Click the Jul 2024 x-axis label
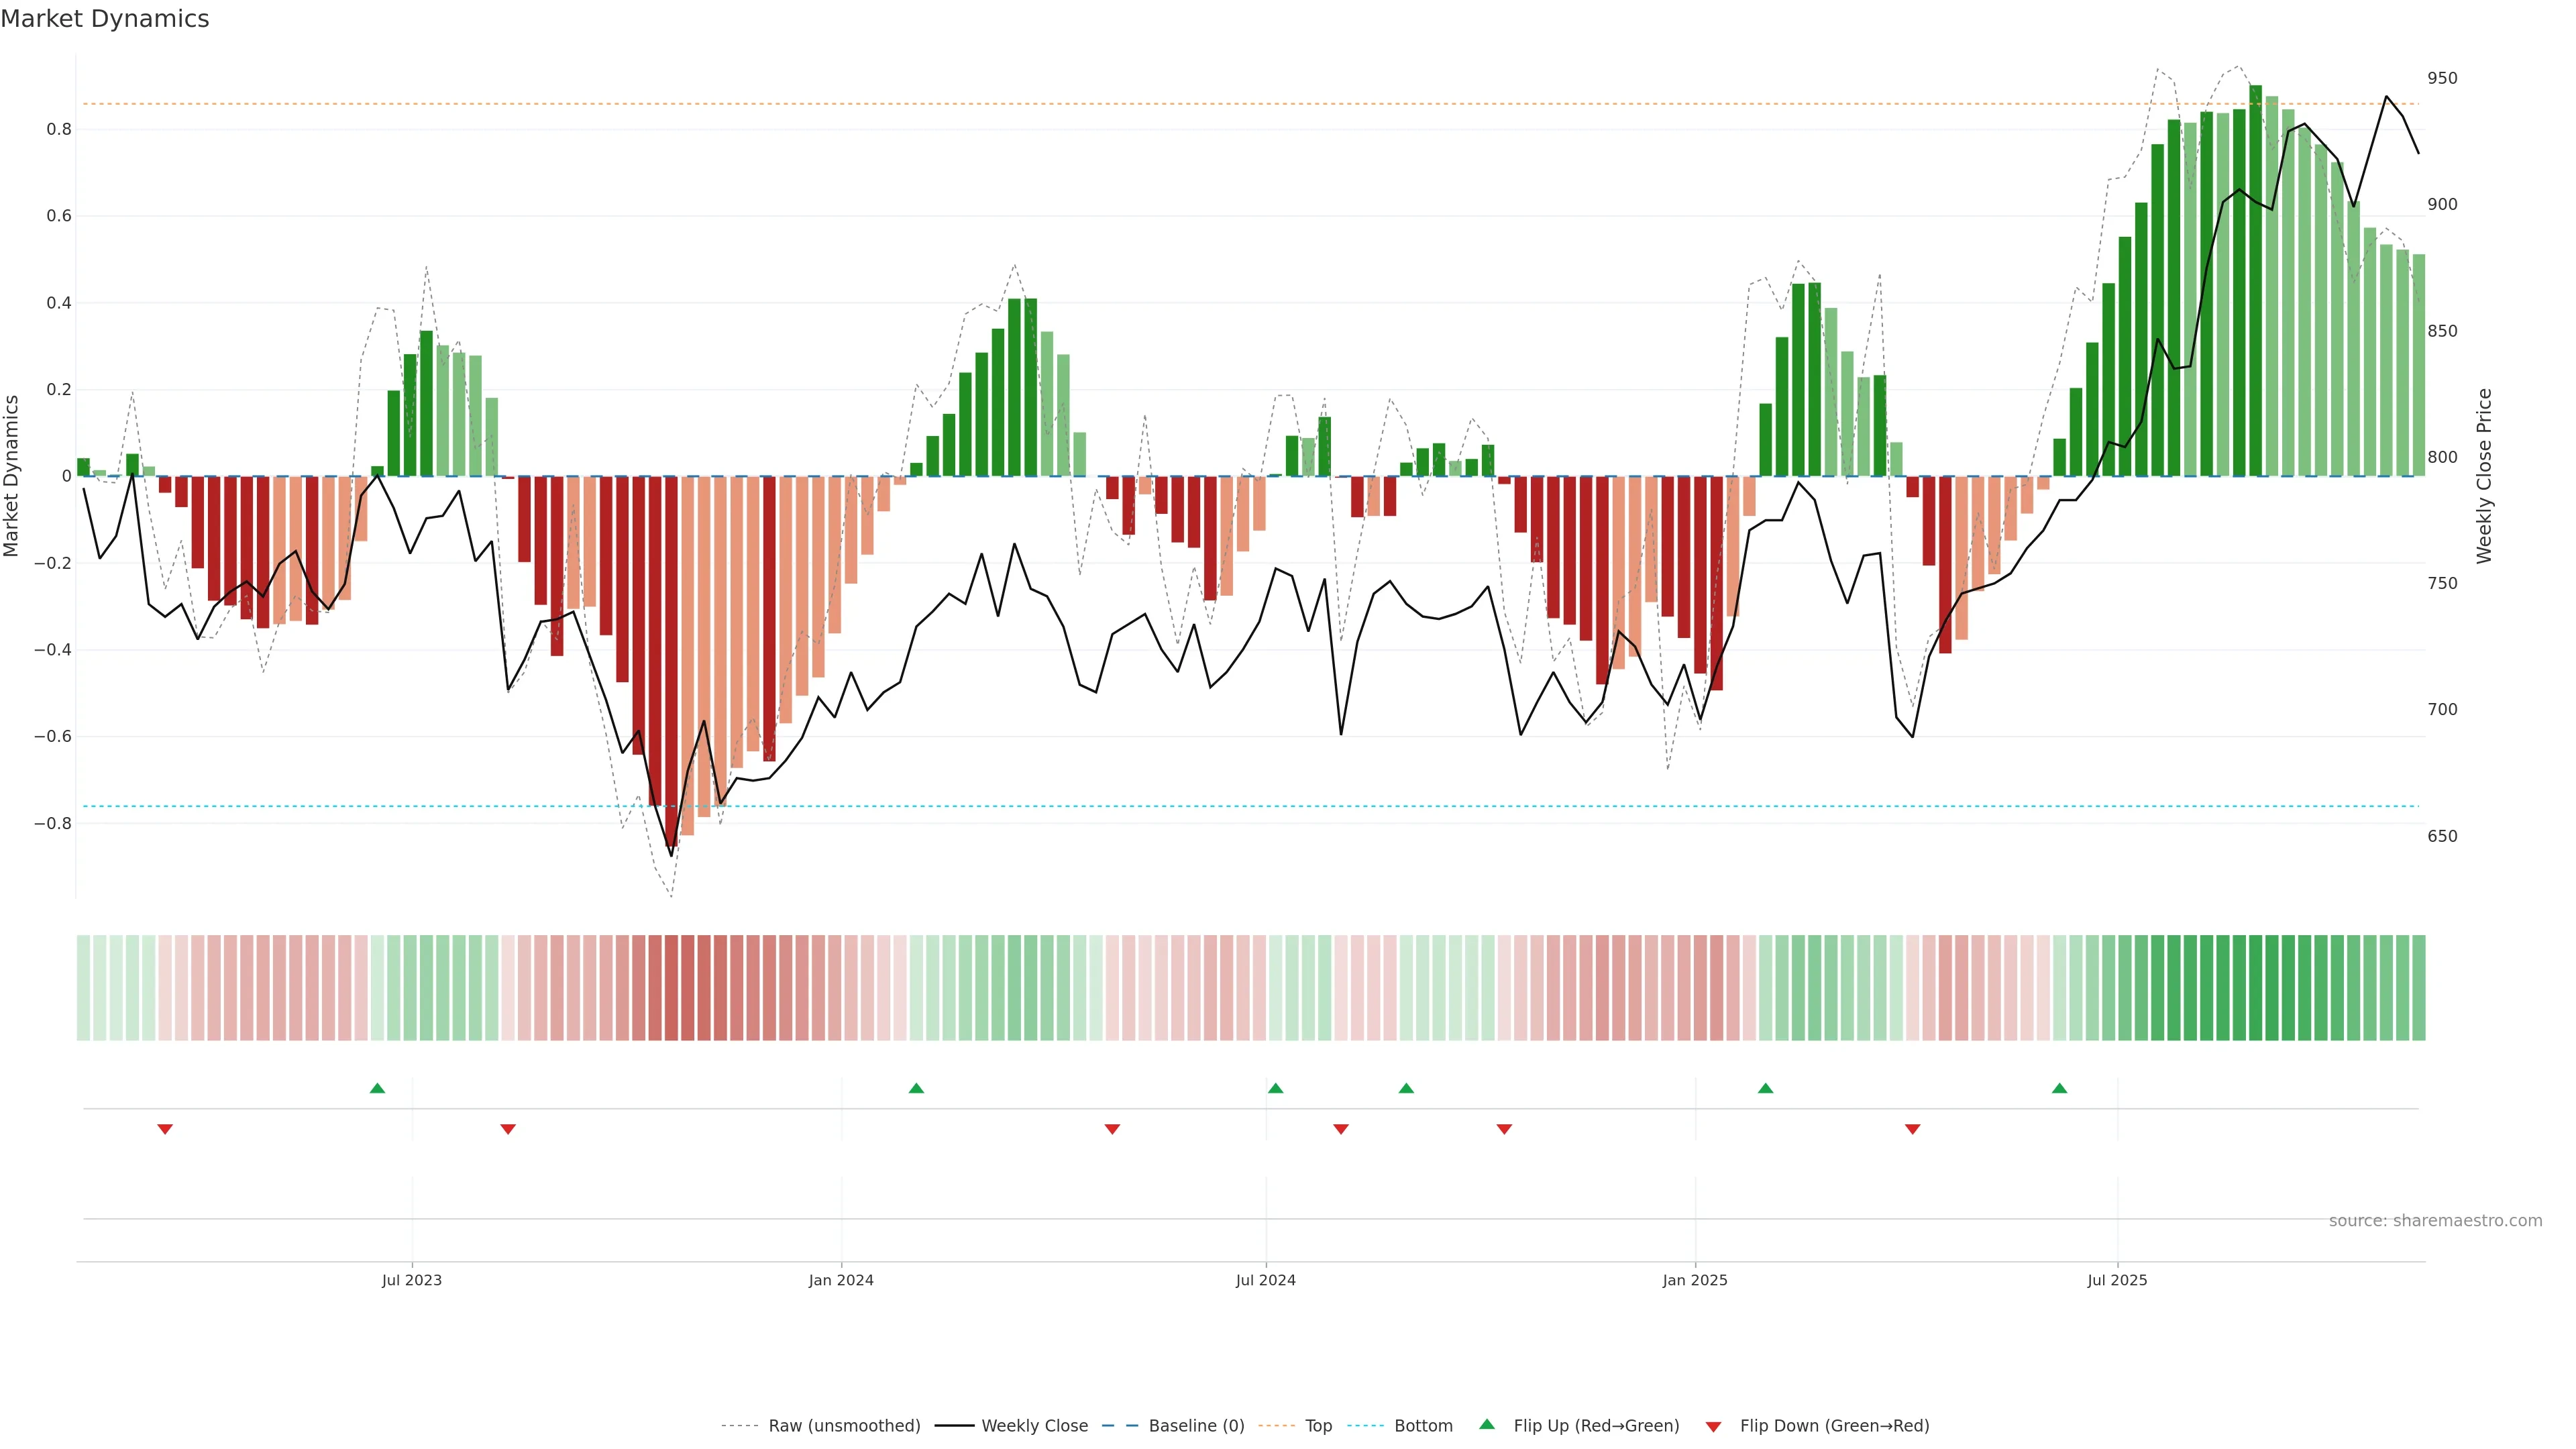This screenshot has height=1449, width=2576. 1265,1280
